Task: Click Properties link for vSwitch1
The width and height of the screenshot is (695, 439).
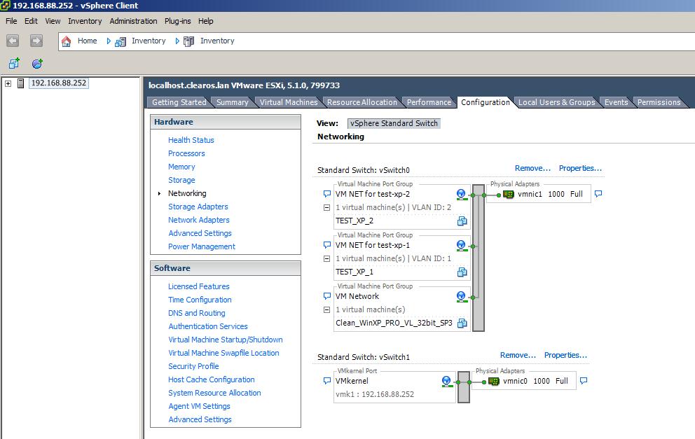Action: pyautogui.click(x=565, y=355)
